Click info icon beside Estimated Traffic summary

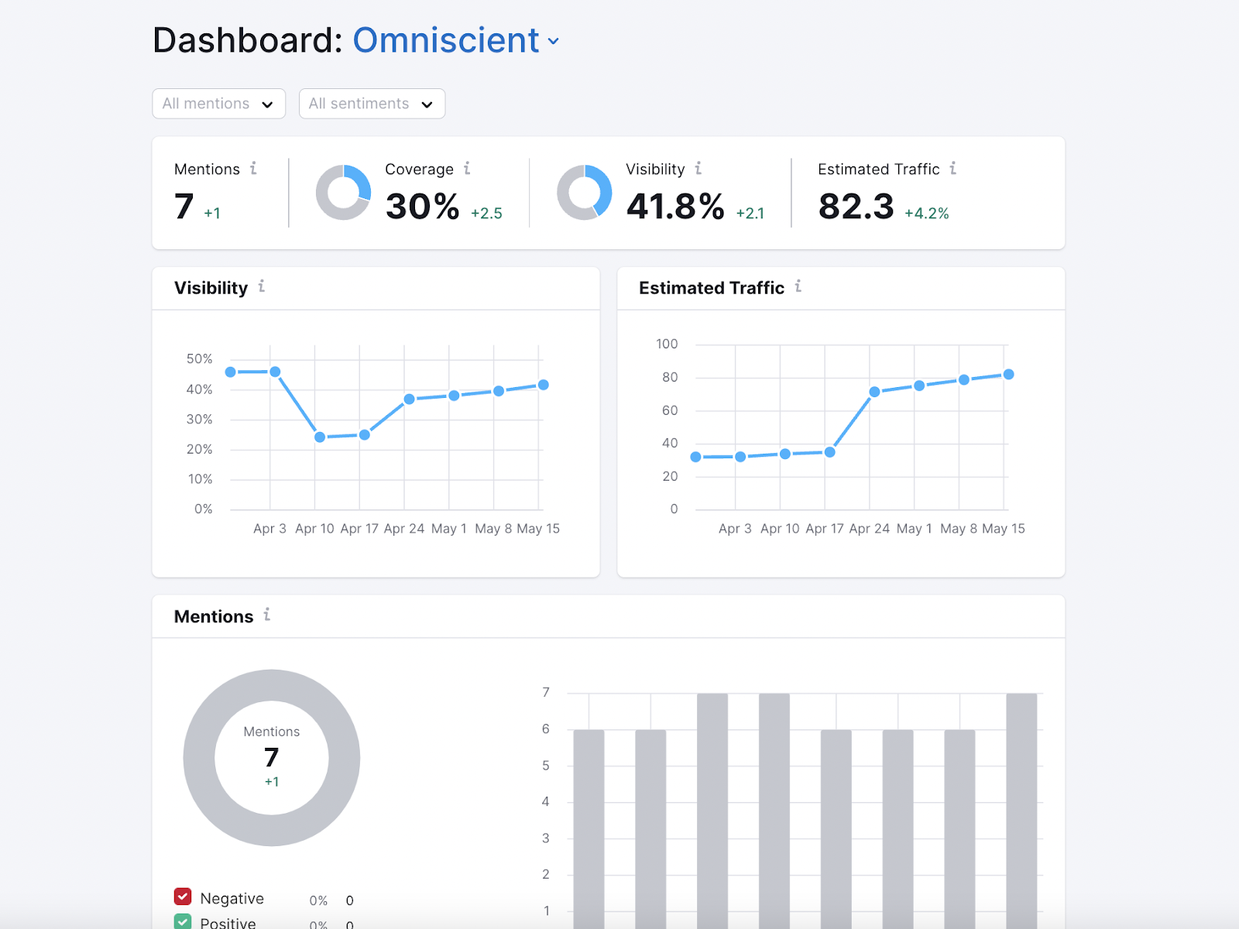point(953,168)
